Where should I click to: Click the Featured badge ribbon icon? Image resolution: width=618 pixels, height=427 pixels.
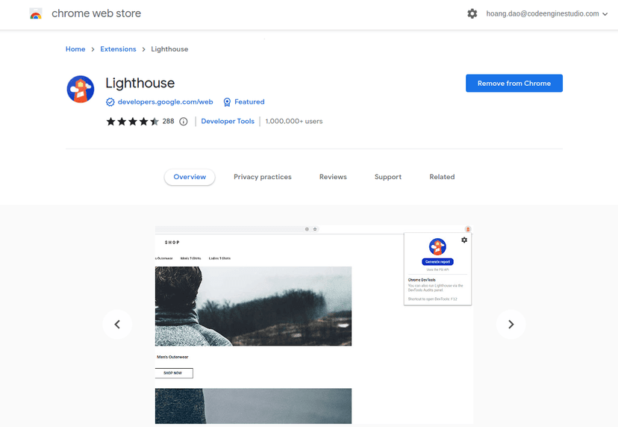tap(227, 102)
